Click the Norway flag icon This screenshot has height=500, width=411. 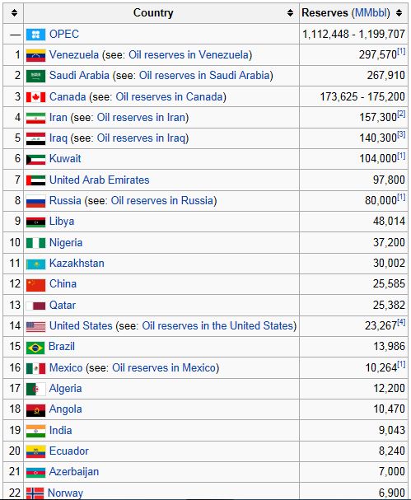pyautogui.click(x=35, y=493)
